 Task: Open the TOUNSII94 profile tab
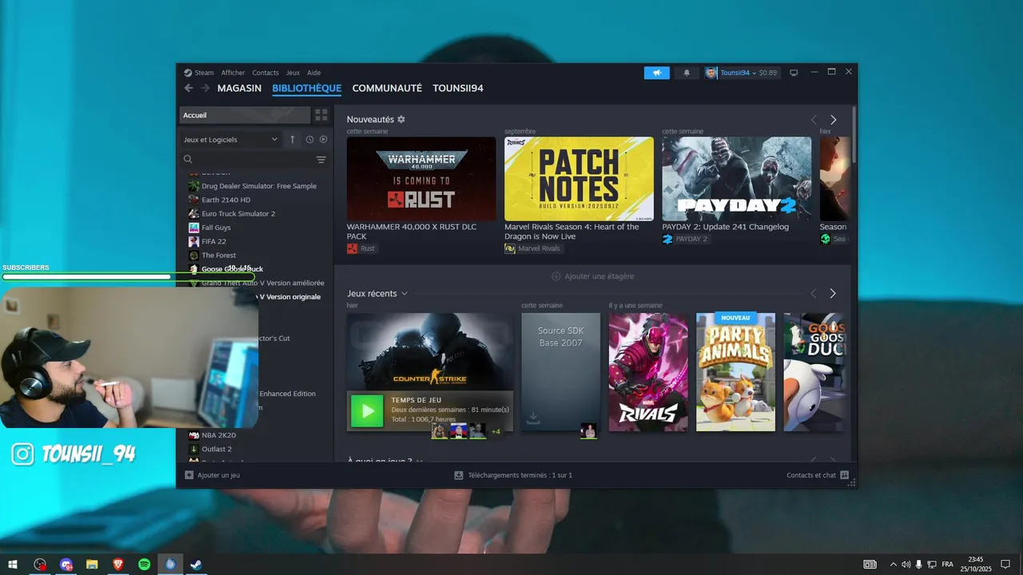(458, 88)
